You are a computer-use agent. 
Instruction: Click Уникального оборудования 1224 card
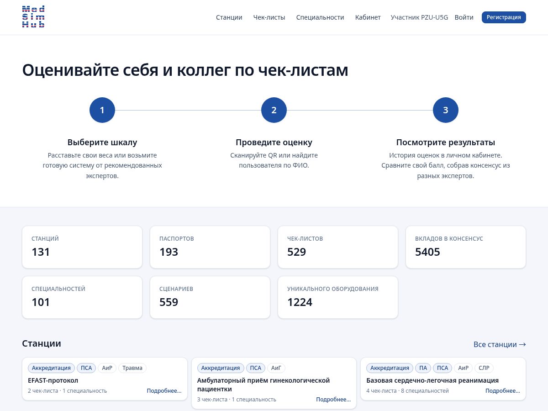tap(338, 297)
